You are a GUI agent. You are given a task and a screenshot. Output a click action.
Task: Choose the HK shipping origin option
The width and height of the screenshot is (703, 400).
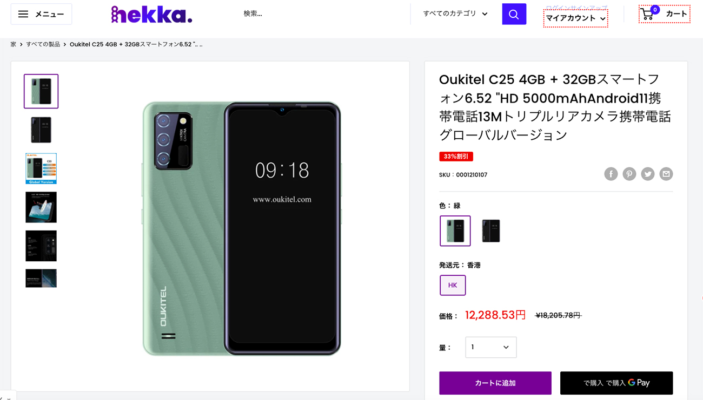(x=453, y=285)
